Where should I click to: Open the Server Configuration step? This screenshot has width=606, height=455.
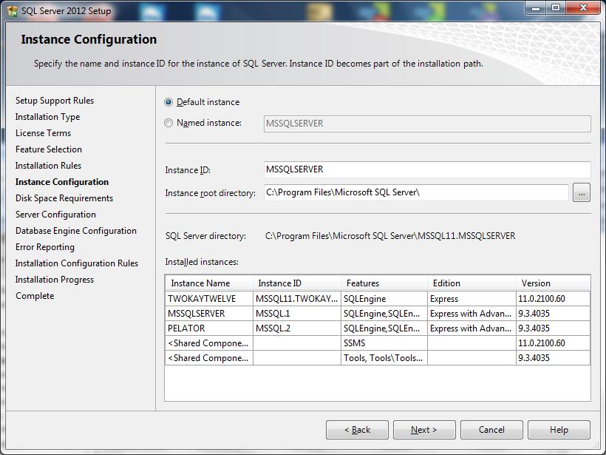55,215
